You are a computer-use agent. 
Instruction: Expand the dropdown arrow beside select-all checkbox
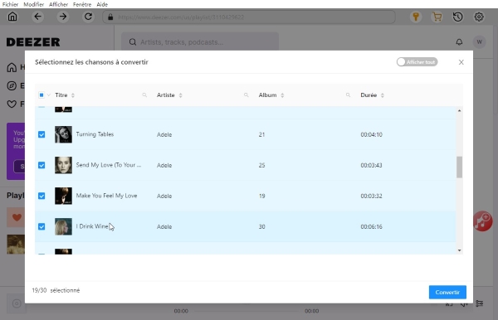pyautogui.click(x=49, y=95)
